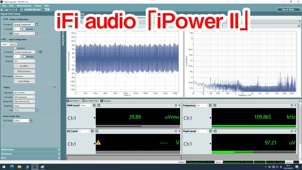302x170 pixels.
Task: Open Filters EQ settings gear icon
Action: point(37,110)
